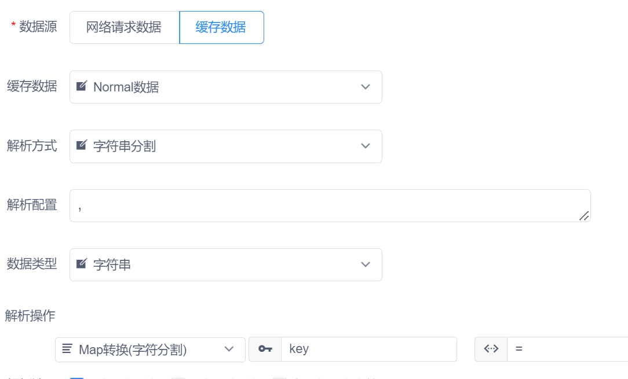Click the Normal数据 selected value text
Image resolution: width=628 pixels, height=379 pixels.
126,87
